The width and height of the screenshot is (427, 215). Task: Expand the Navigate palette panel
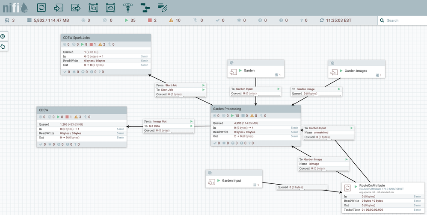click(3, 37)
